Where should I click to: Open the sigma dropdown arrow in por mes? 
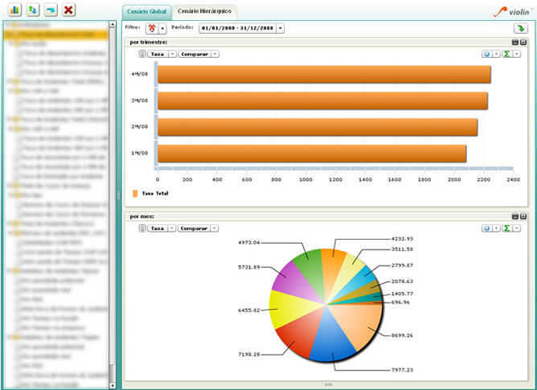517,228
